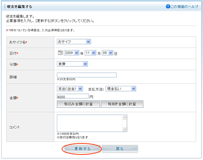Click 税抜き金額に計算 button

click(x=122, y=104)
